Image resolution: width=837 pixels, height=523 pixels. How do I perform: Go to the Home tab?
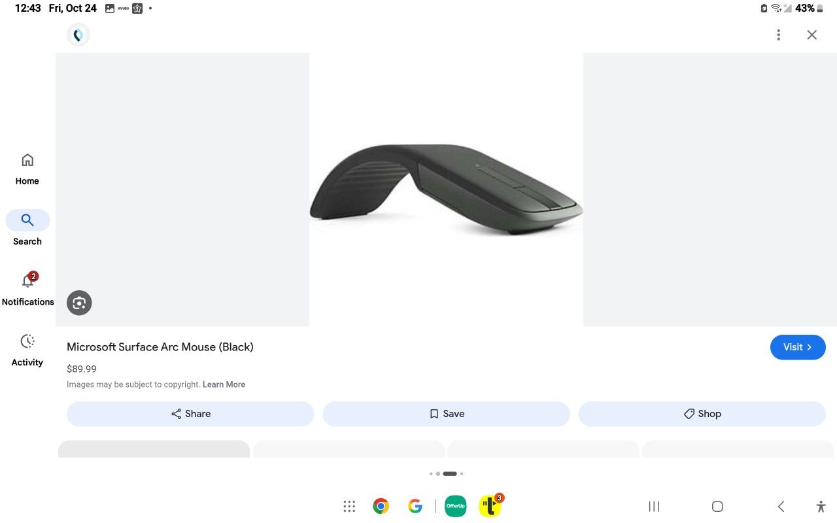(x=27, y=169)
